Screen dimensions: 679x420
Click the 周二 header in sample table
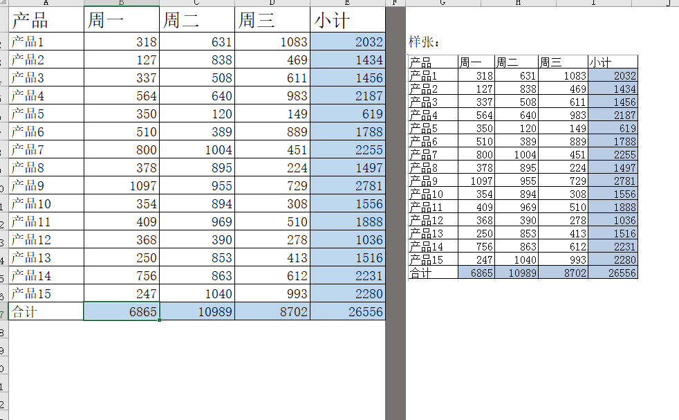coord(517,62)
